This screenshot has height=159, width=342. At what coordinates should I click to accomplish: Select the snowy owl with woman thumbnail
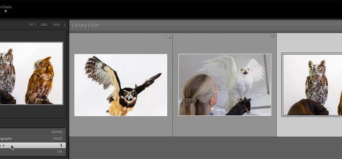pos(225,85)
